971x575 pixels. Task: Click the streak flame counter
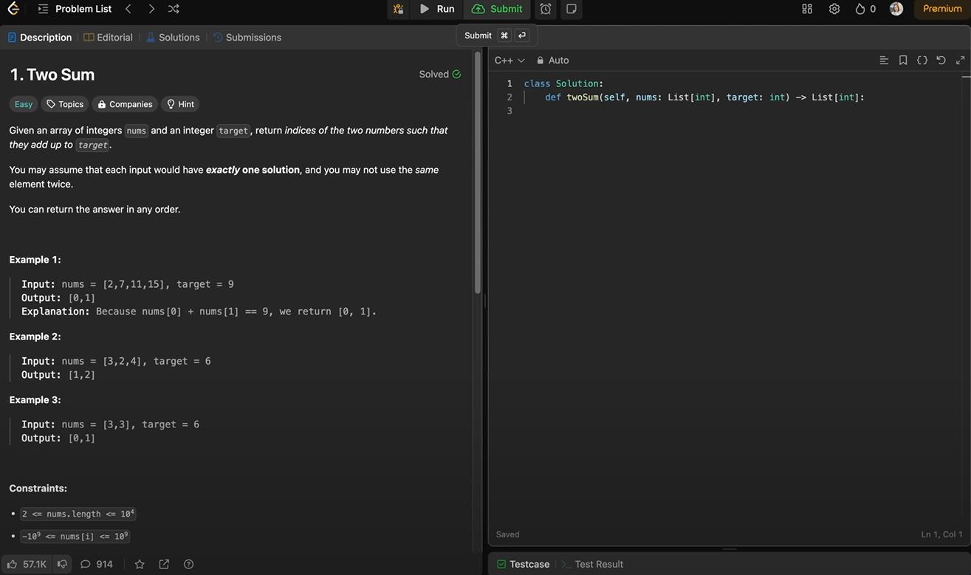(x=865, y=9)
